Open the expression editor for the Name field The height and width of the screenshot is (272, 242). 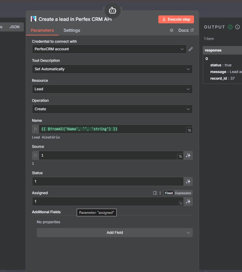[189, 130]
